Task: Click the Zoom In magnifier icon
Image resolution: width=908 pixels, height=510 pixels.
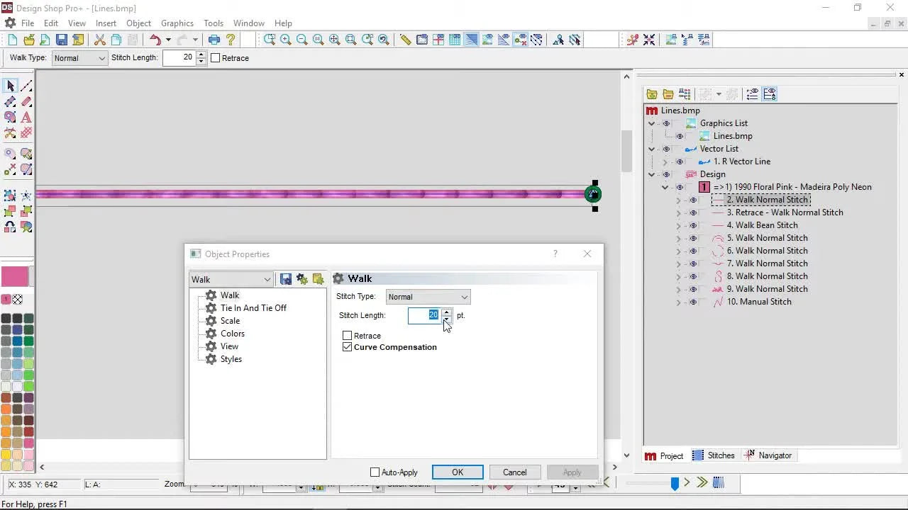Action: (x=286, y=40)
